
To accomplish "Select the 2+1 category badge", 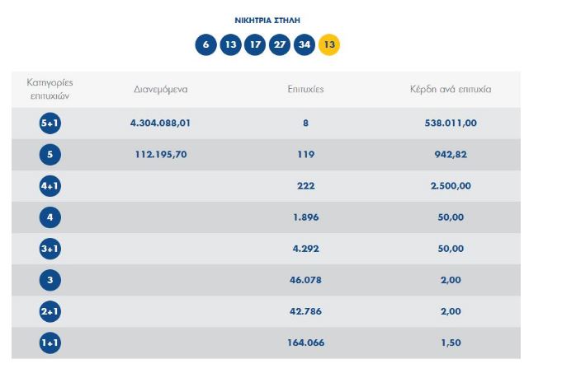I will coord(50,311).
